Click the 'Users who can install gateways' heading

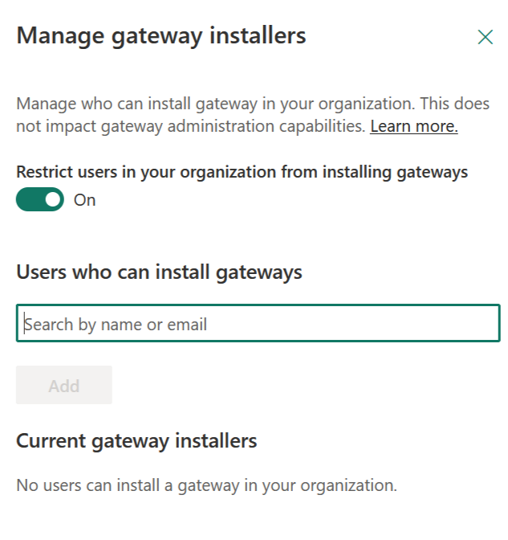coord(159,272)
